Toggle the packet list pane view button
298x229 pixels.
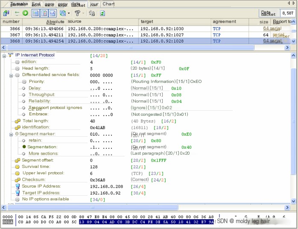pyautogui.click(x=35, y=13)
